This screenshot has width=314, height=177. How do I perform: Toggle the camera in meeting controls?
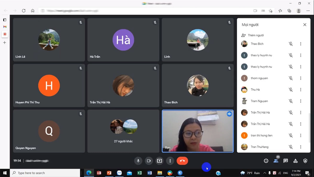pos(149,161)
